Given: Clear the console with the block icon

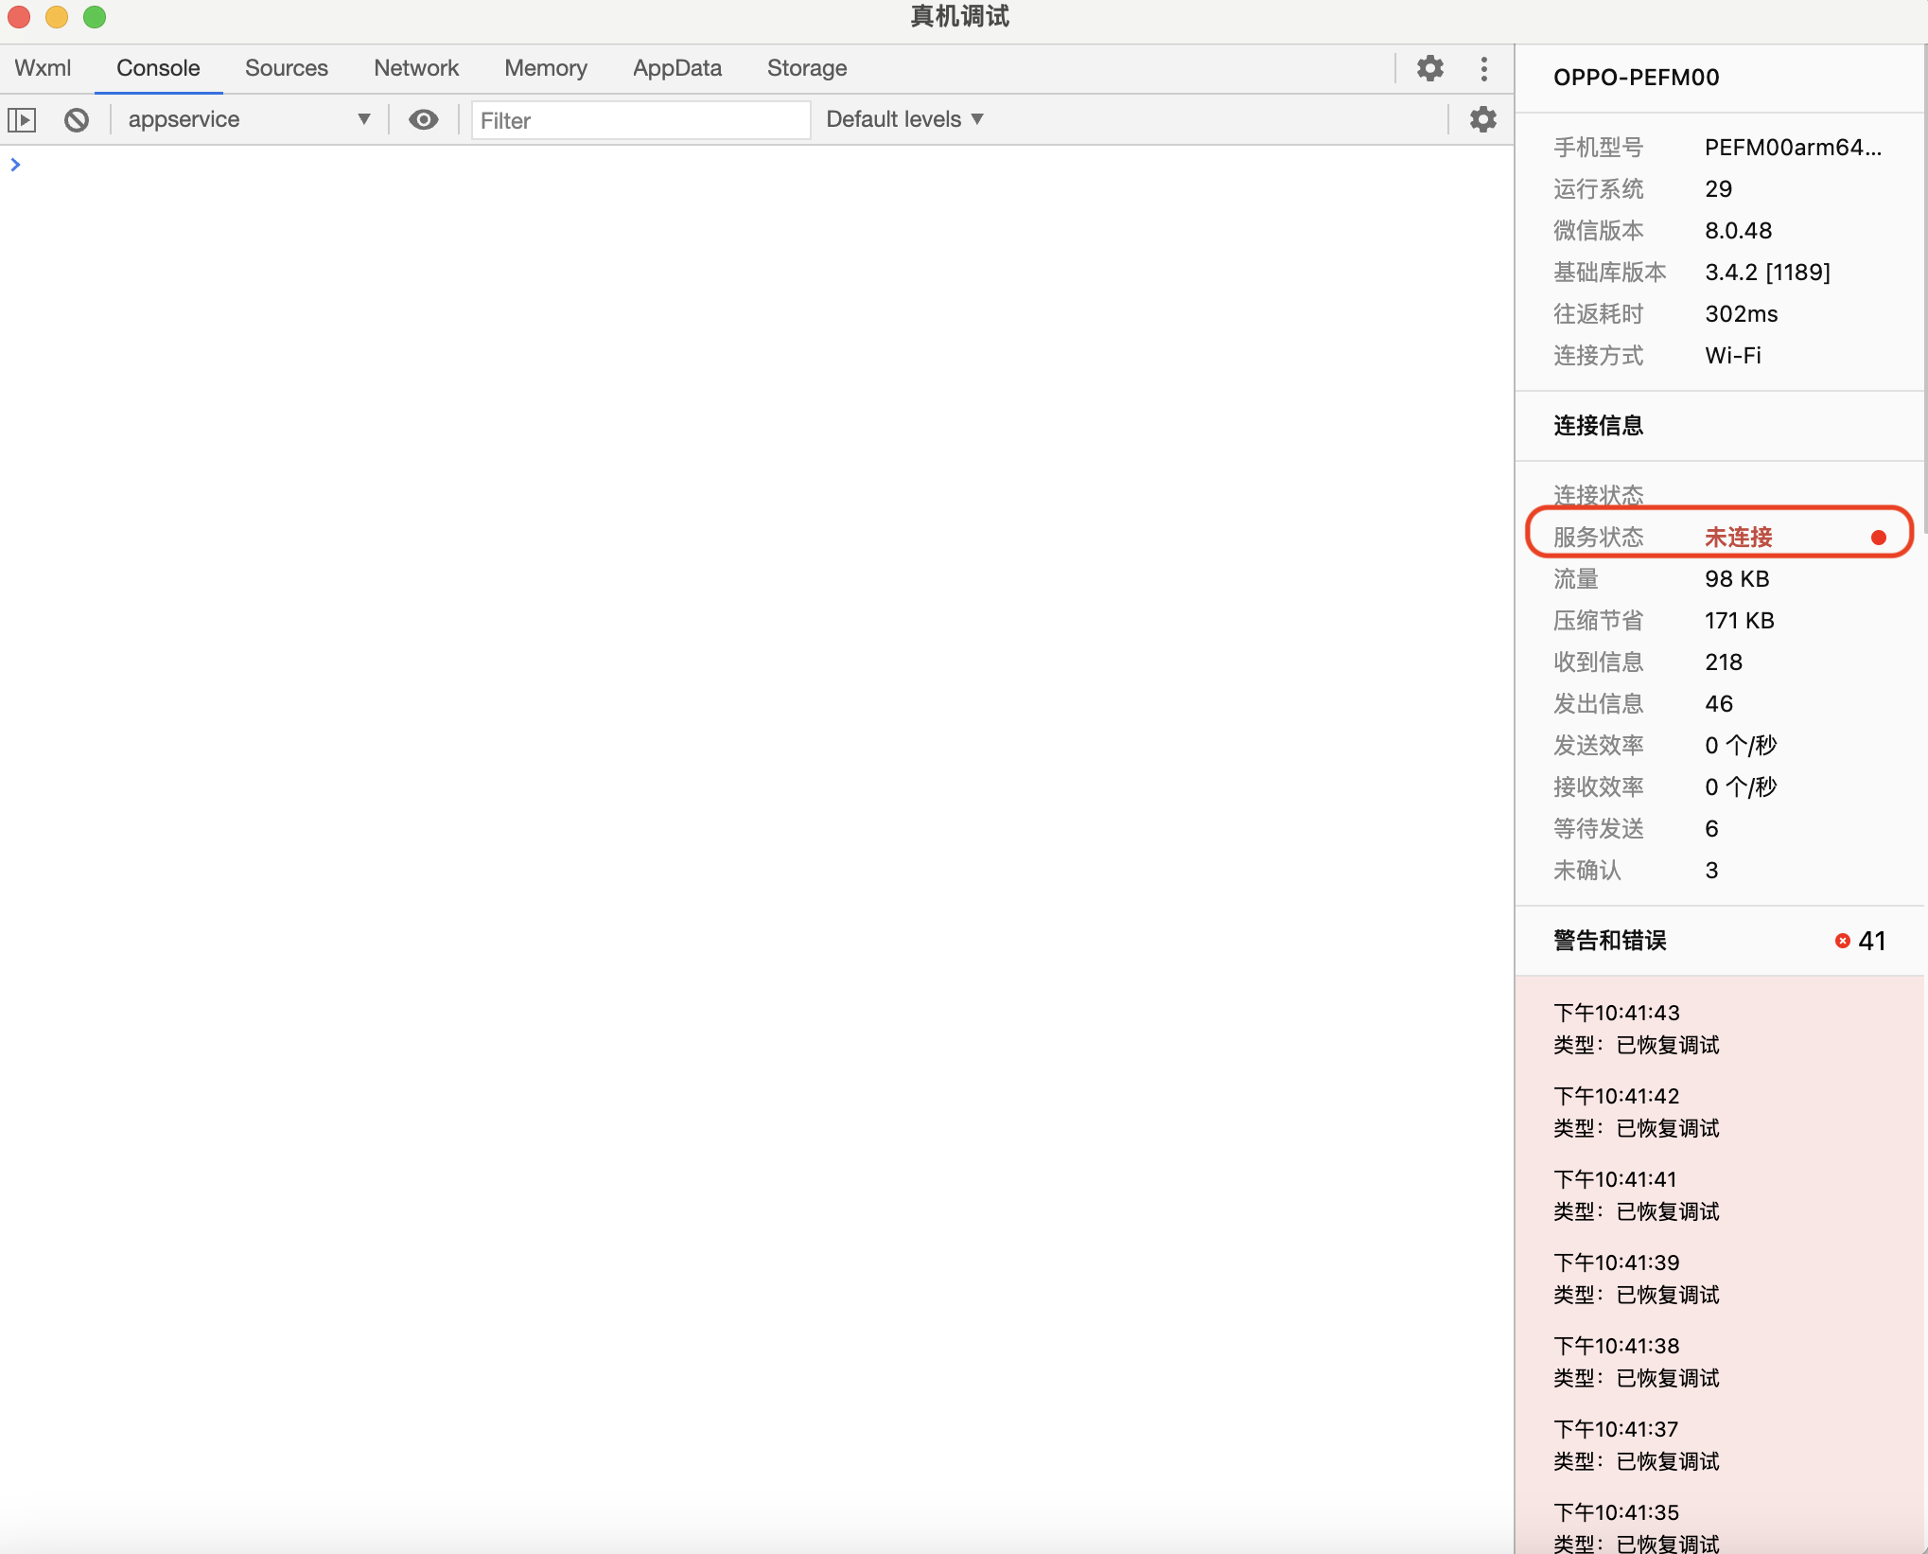Looking at the screenshot, I should click(x=77, y=120).
